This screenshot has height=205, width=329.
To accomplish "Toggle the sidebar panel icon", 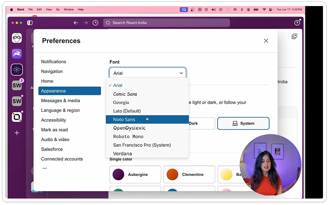I will click(x=30, y=23).
